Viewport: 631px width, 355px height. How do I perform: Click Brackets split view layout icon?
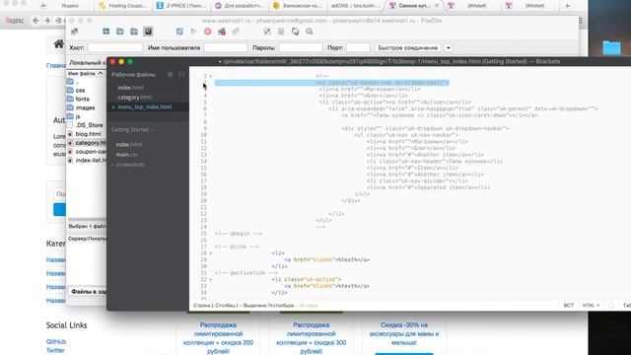pos(181,75)
